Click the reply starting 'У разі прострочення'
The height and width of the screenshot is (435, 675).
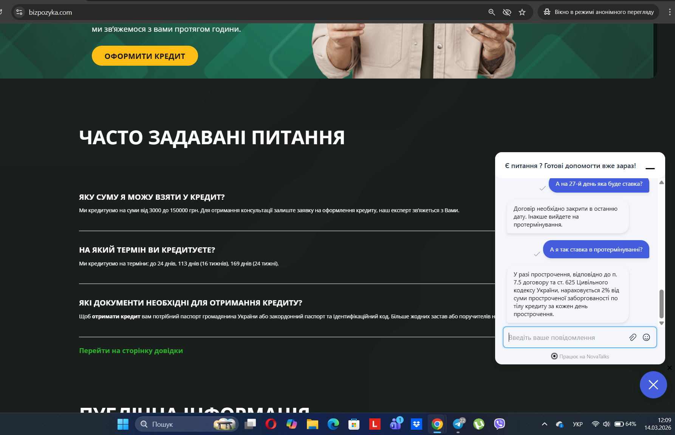[x=568, y=294]
